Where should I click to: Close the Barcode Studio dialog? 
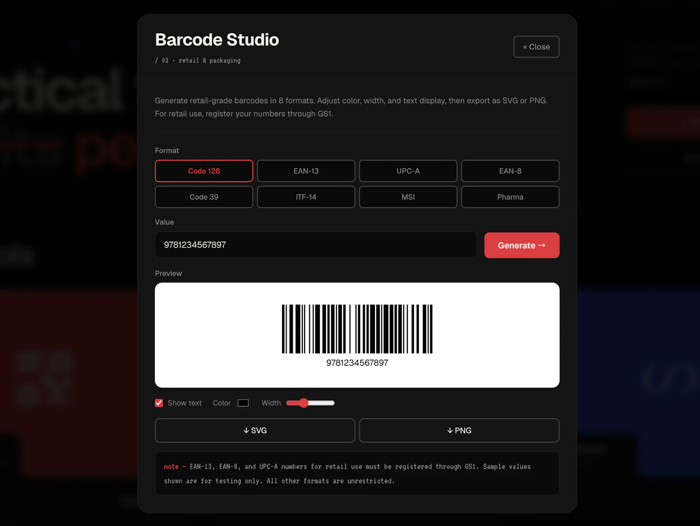coord(536,47)
